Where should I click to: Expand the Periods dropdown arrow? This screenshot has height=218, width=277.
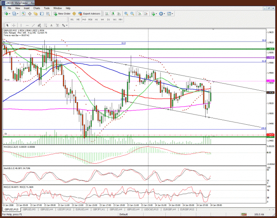(164, 14)
